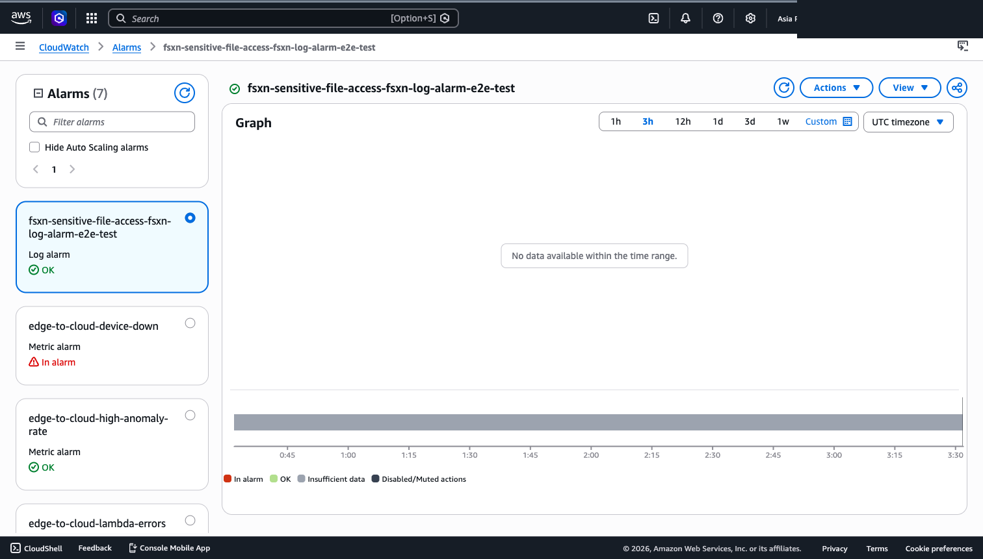Open the AWS services grid menu
983x559 pixels.
point(92,18)
